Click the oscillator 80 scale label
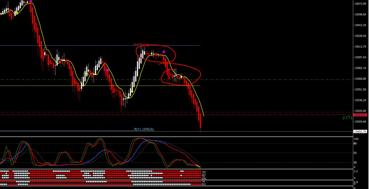This screenshot has height=189, width=370. pyautogui.click(x=355, y=143)
